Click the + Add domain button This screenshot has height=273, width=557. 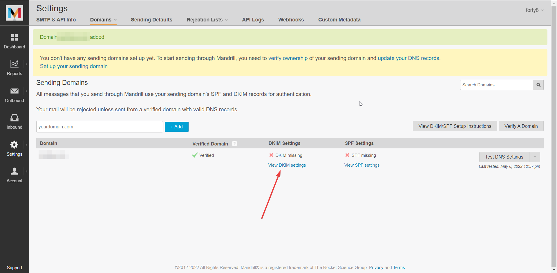click(x=177, y=127)
